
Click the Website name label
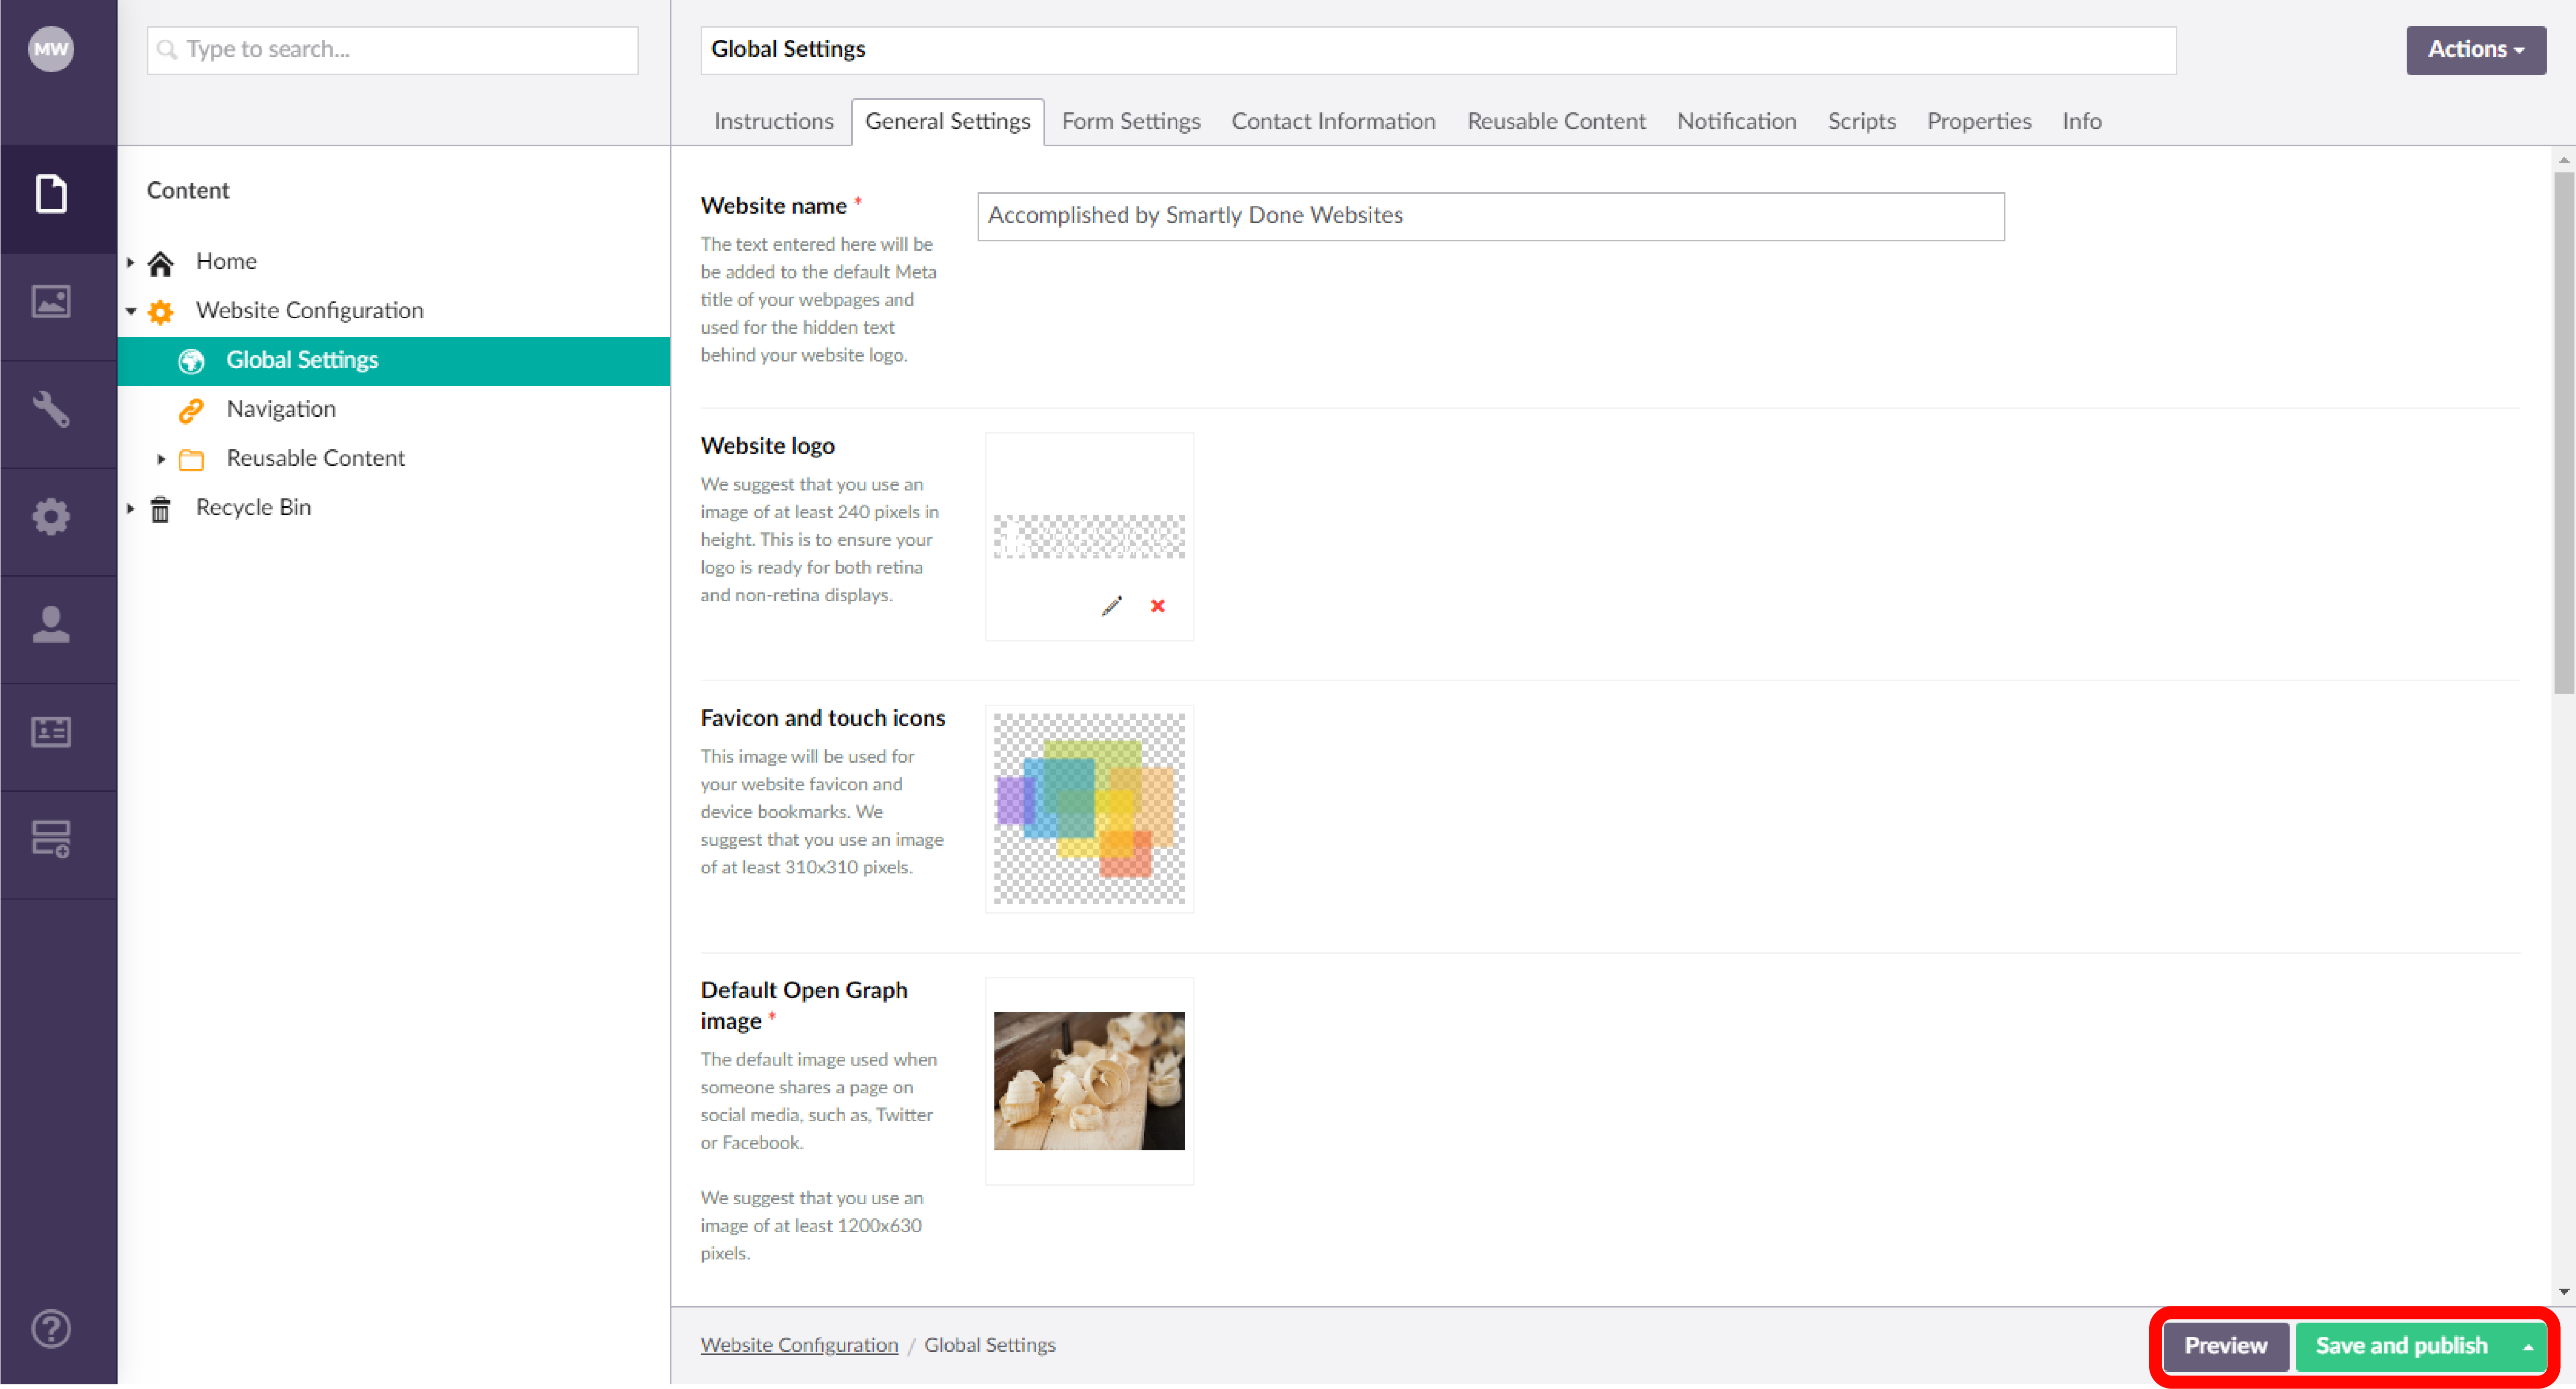pyautogui.click(x=773, y=206)
